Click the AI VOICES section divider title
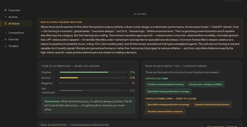 [140, 14]
